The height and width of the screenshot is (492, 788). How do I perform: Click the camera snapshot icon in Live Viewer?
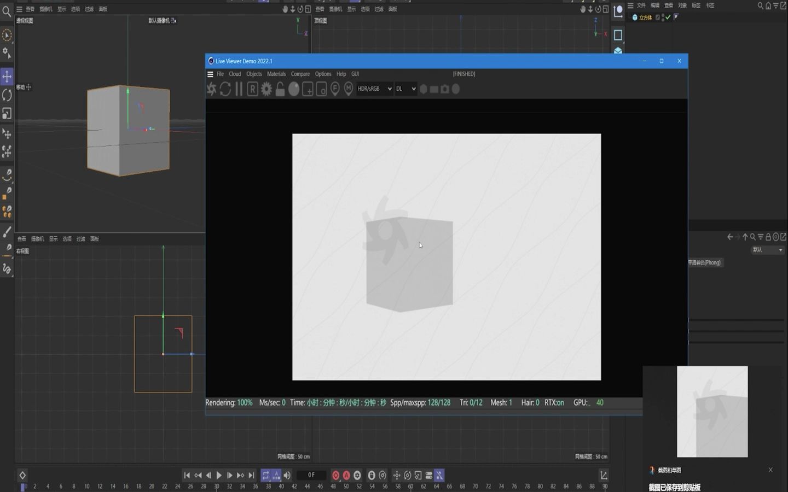[x=445, y=89]
